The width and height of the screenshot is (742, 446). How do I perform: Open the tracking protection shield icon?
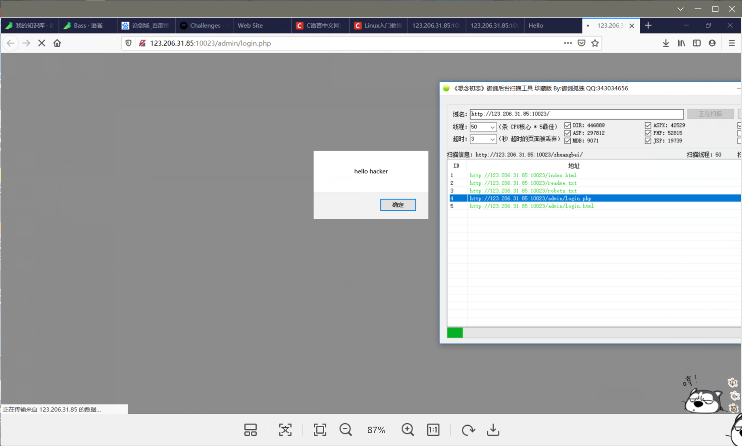(x=129, y=43)
